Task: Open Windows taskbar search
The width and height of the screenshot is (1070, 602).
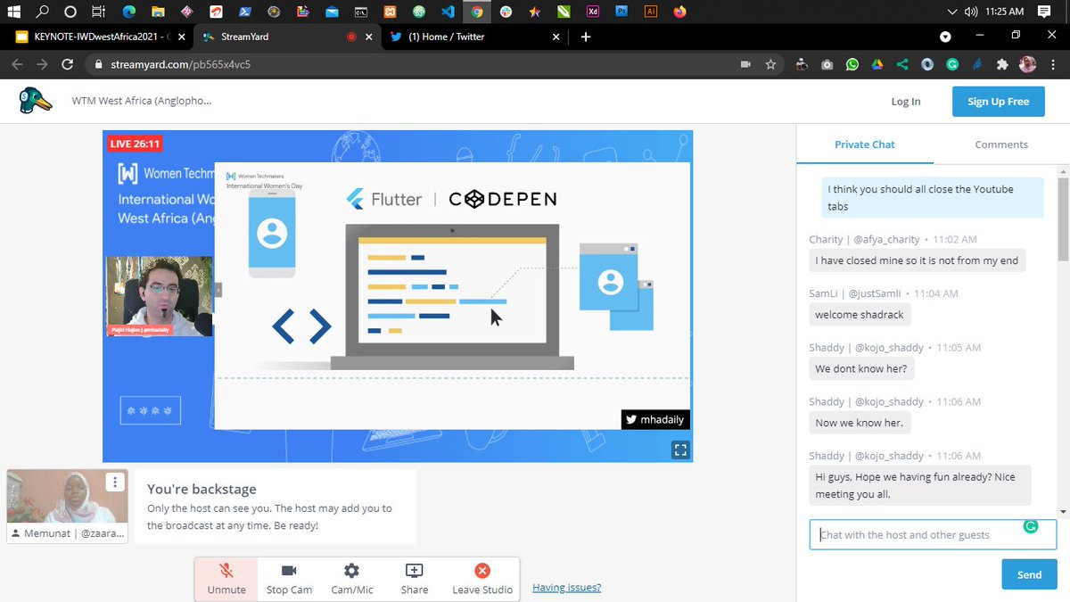Action: coord(43,12)
